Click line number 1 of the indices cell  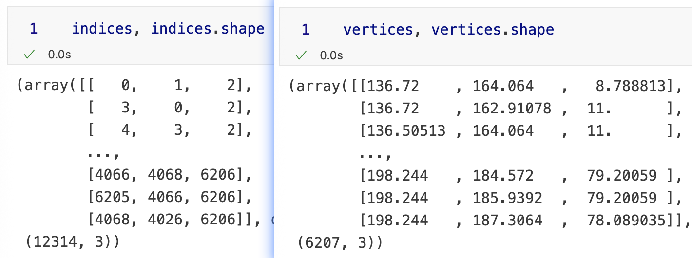pos(33,29)
